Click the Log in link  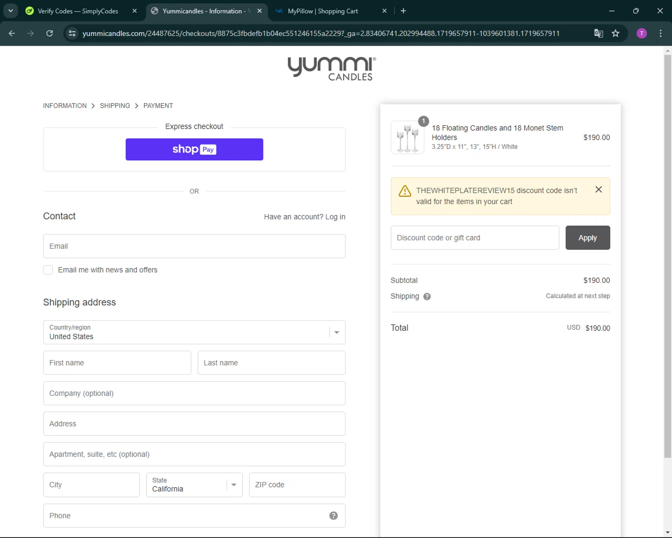tap(335, 217)
